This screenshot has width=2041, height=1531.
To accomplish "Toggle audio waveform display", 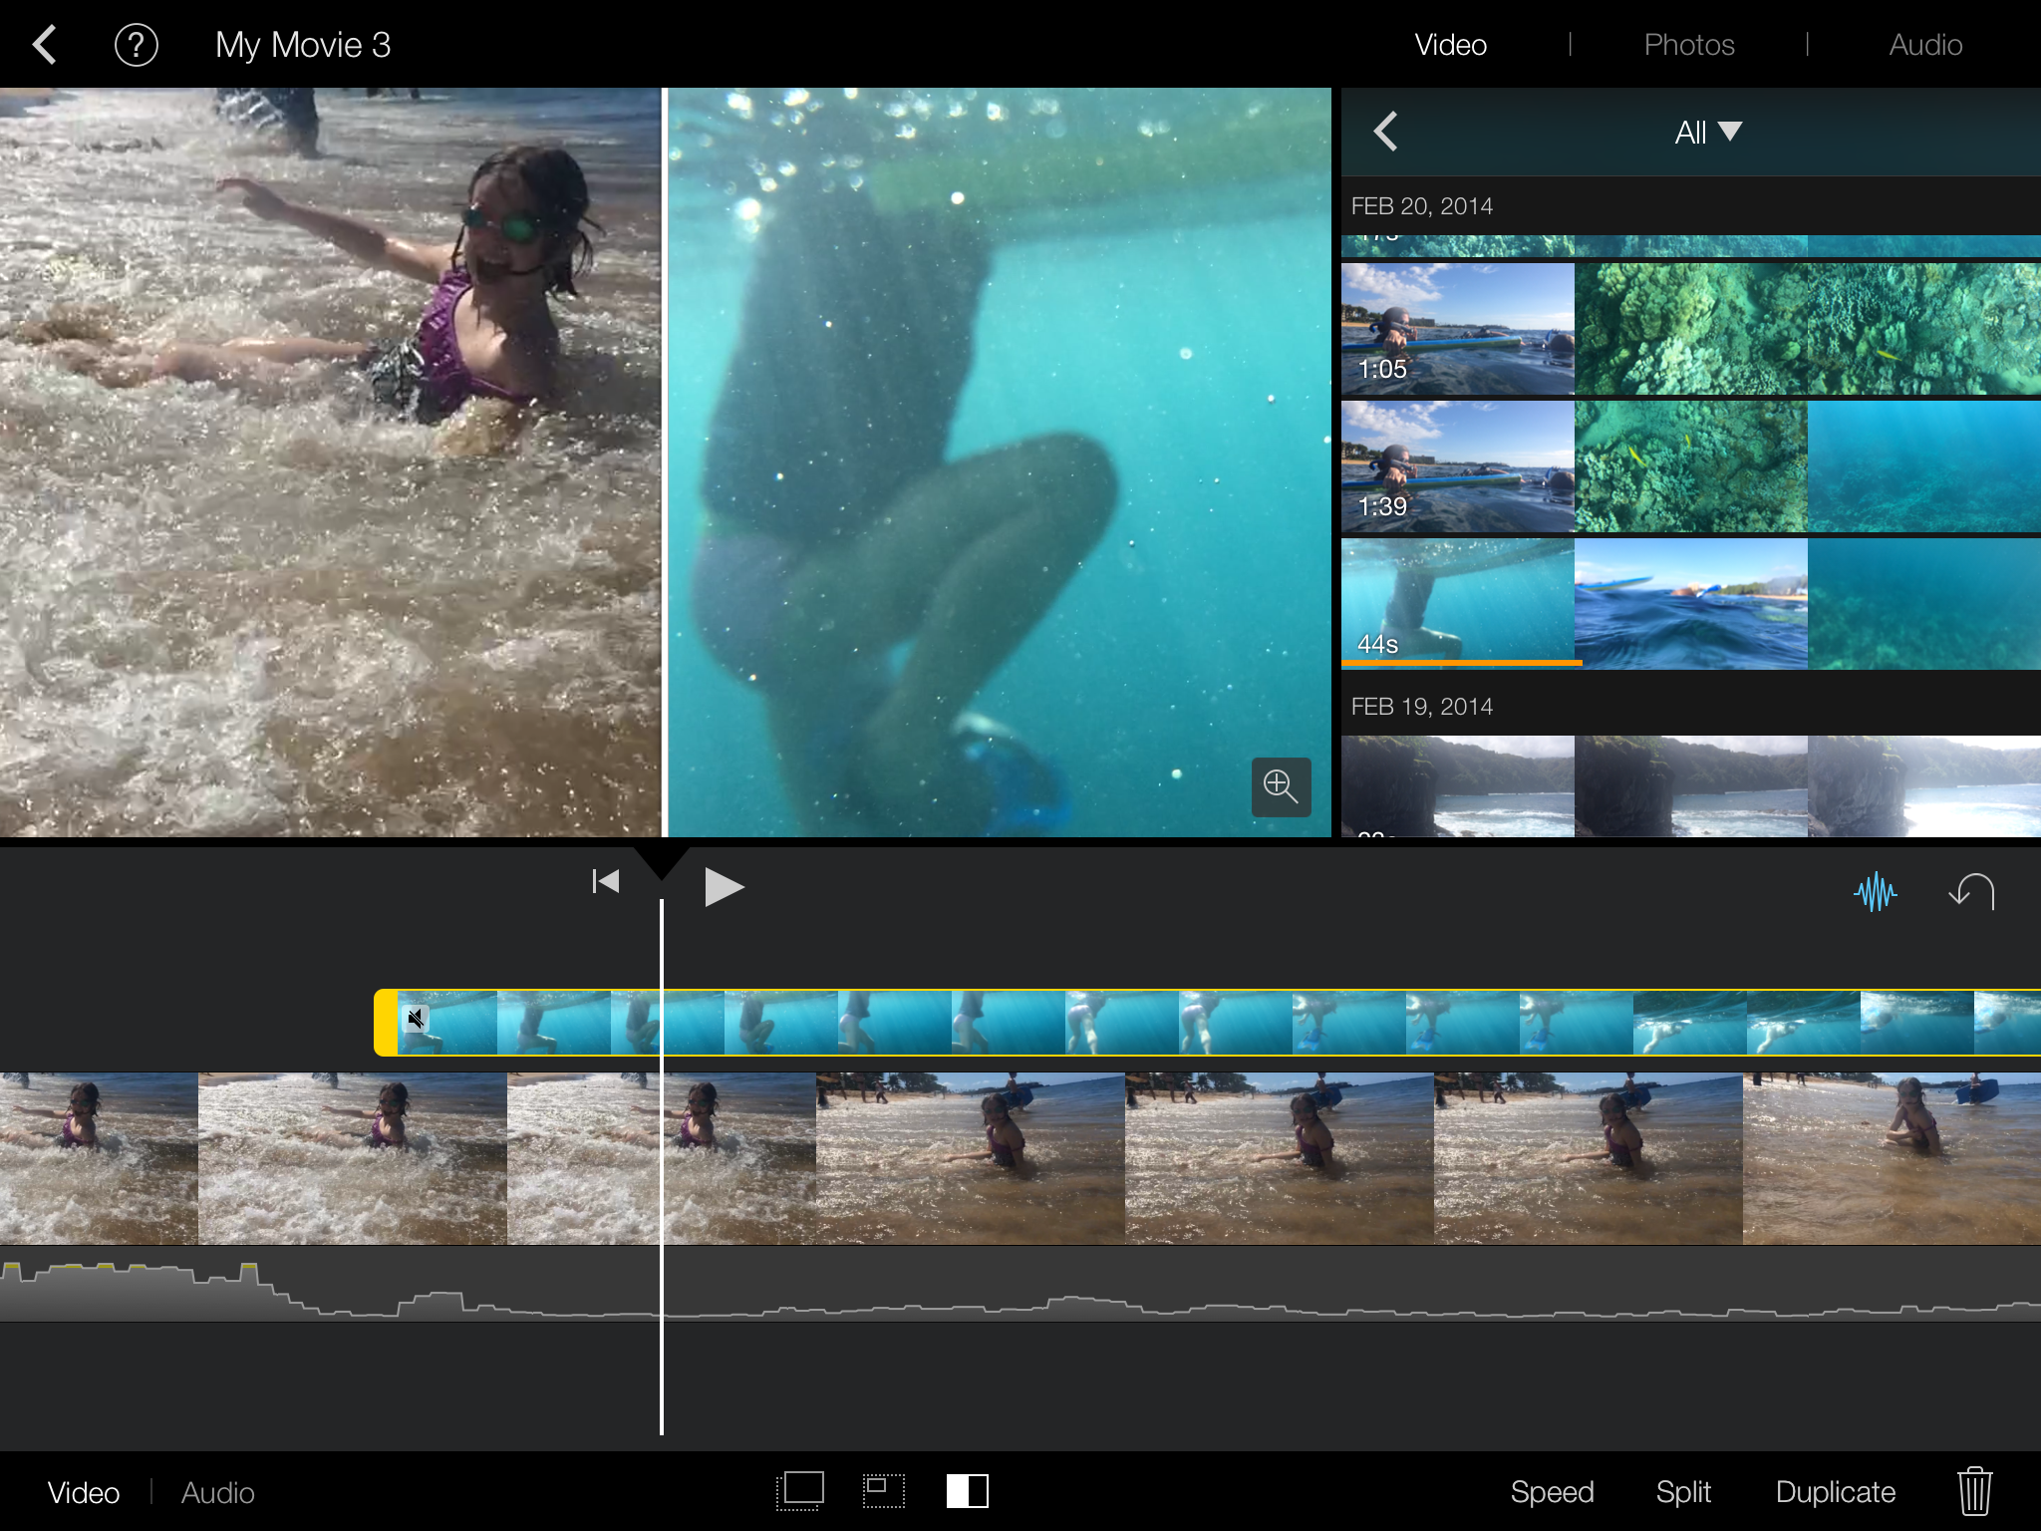I will (1875, 892).
